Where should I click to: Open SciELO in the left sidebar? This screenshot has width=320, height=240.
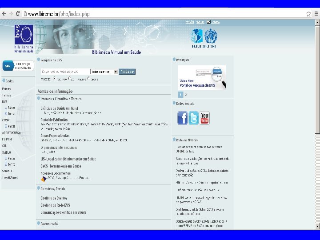(6, 152)
